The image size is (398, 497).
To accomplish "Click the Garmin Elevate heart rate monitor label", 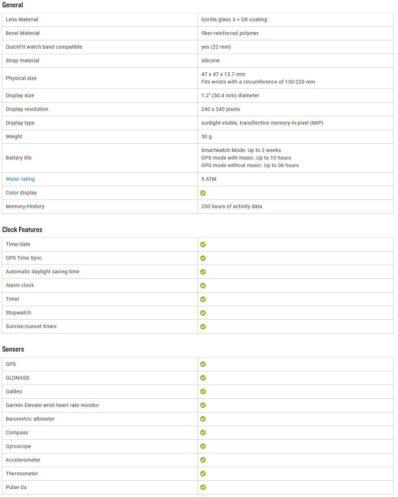I will (x=52, y=405).
